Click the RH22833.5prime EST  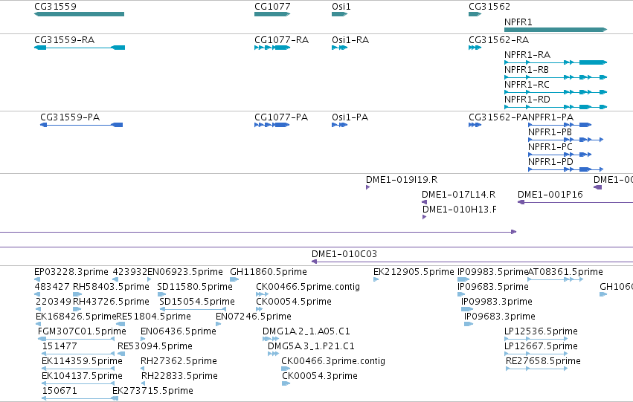[144, 384]
